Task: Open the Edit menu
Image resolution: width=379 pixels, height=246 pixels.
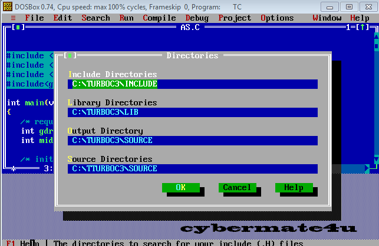Action: click(62, 18)
